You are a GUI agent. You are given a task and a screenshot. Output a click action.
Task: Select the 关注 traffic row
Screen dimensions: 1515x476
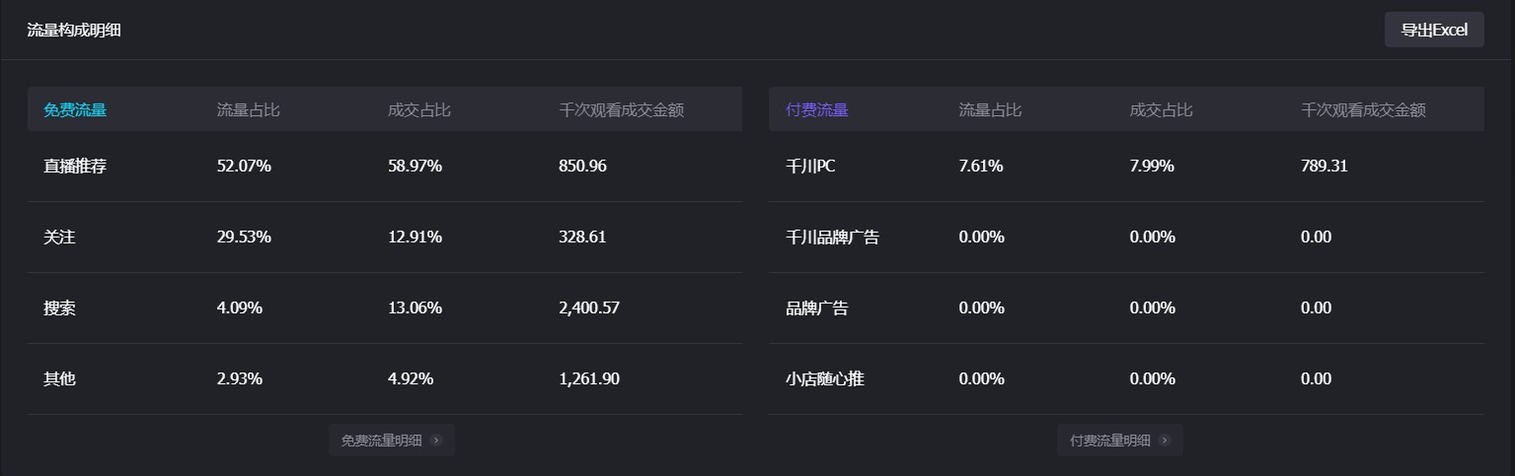[385, 237]
